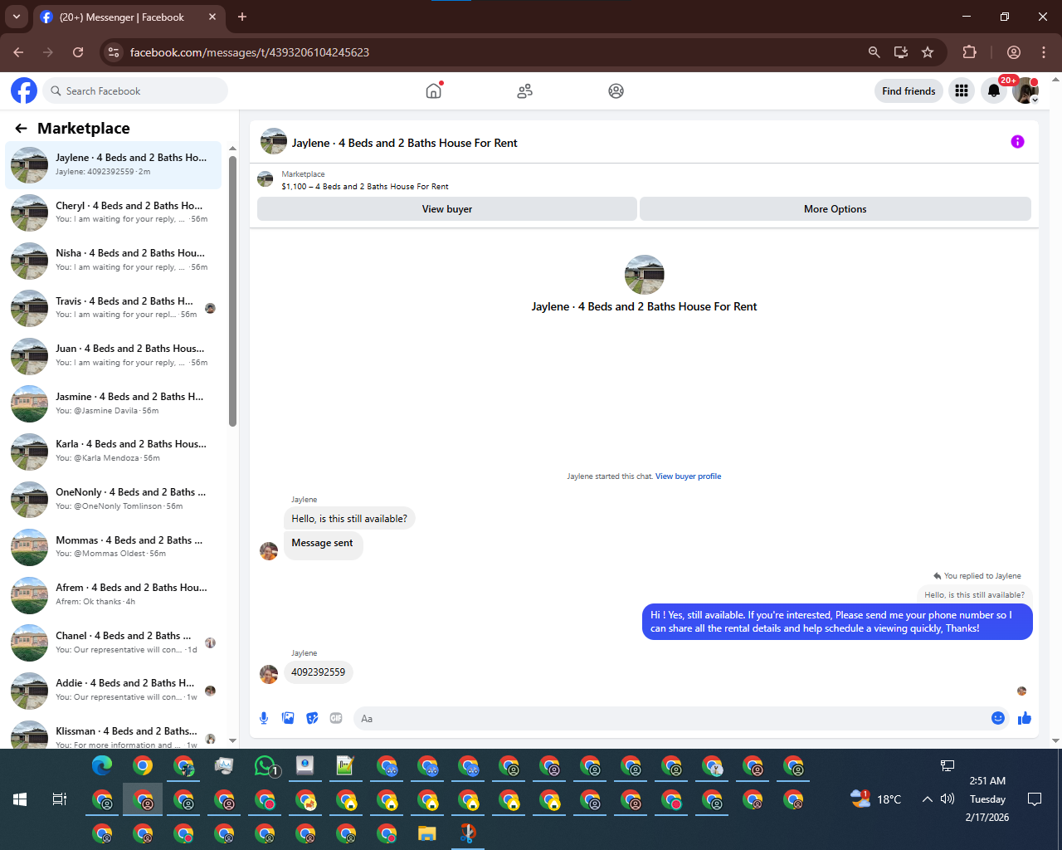Click the Marketplace listing price line
The height and width of the screenshot is (850, 1062).
tap(365, 187)
